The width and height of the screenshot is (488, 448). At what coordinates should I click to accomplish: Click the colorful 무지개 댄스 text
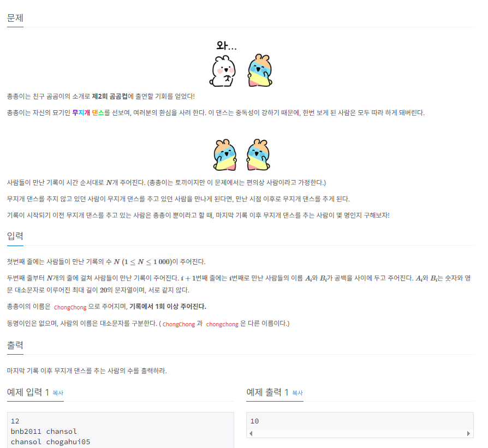point(88,112)
